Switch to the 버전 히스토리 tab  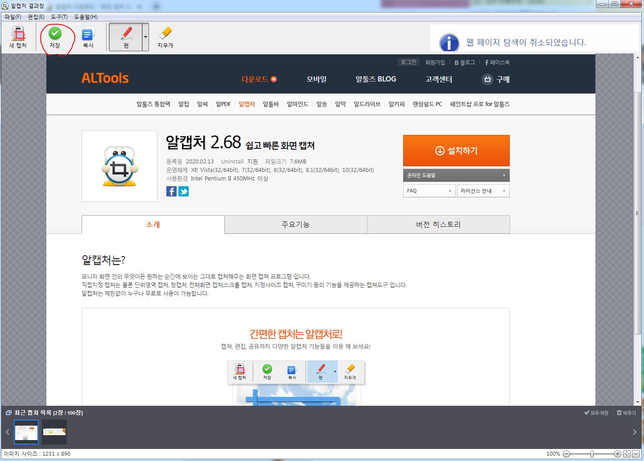(x=438, y=224)
